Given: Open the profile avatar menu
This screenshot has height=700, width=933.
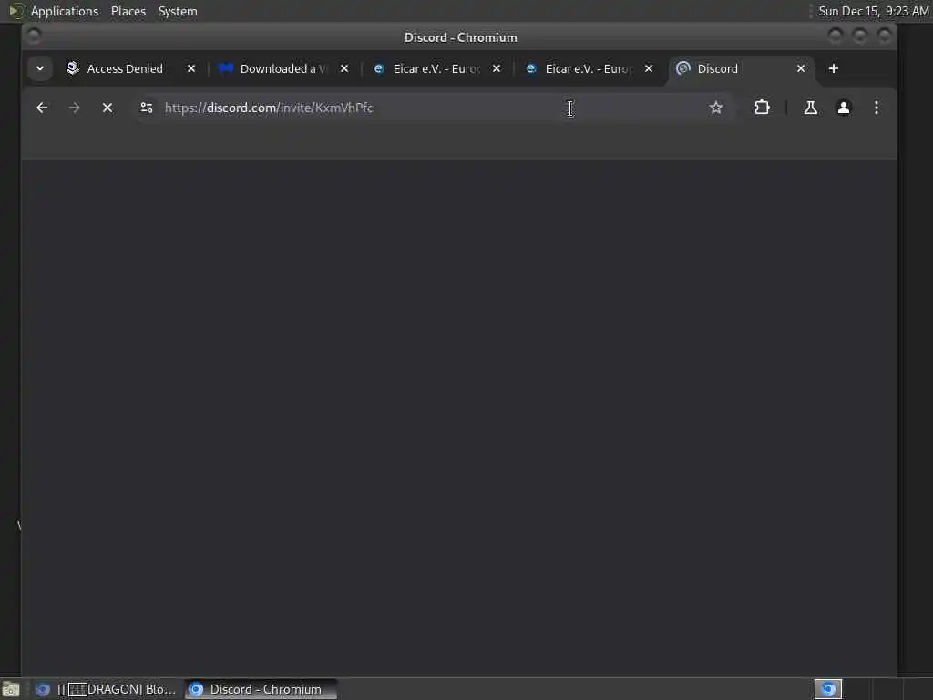Looking at the screenshot, I should (843, 108).
